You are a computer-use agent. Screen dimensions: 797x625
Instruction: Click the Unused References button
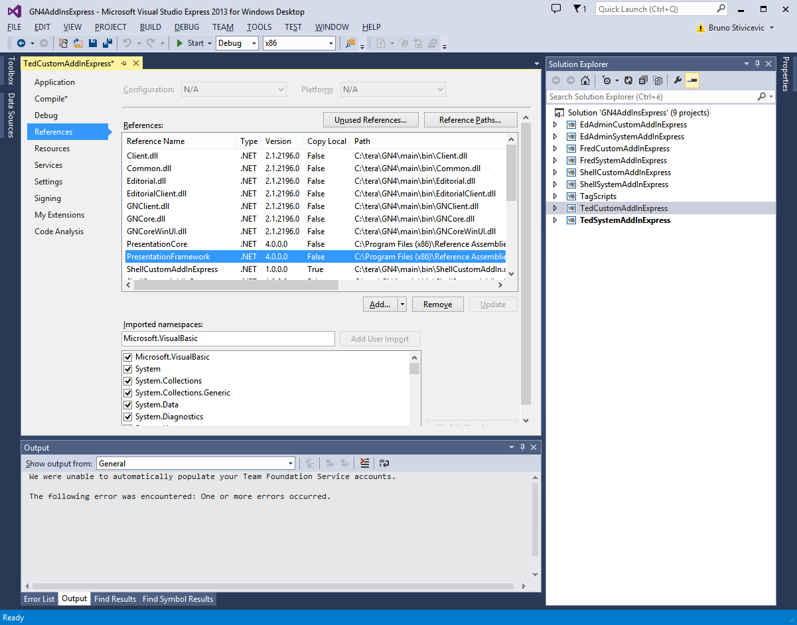coord(370,120)
